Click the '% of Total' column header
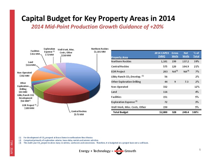The width and height of the screenshot is (215, 166). [196, 55]
